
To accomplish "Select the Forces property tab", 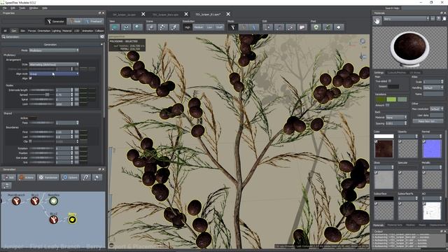I will click(x=31, y=31).
